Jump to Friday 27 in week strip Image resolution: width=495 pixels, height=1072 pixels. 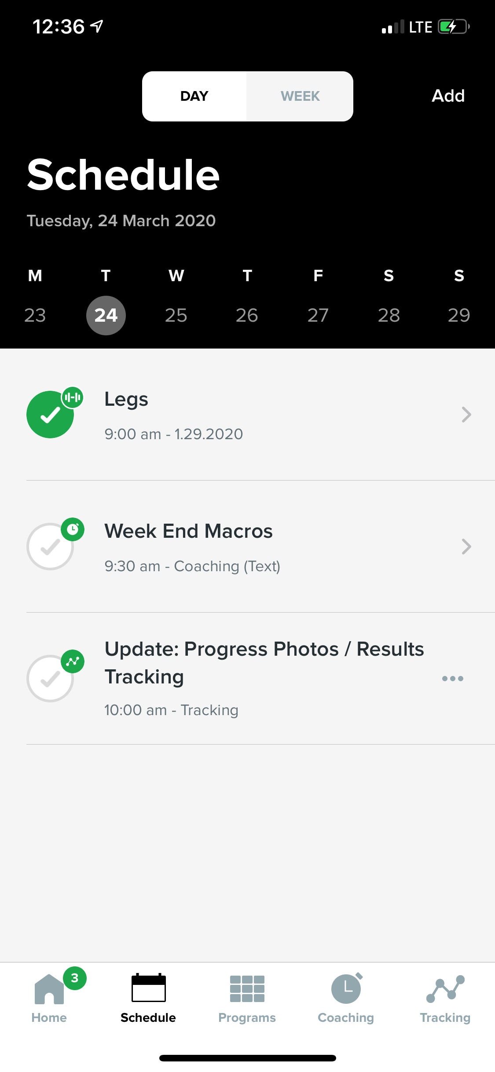318,316
